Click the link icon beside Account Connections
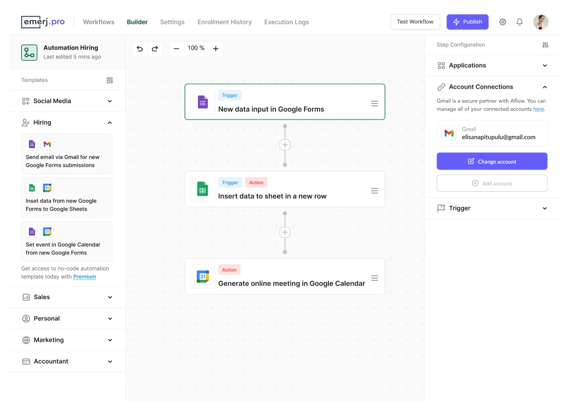The height and width of the screenshot is (410, 570). (x=440, y=86)
